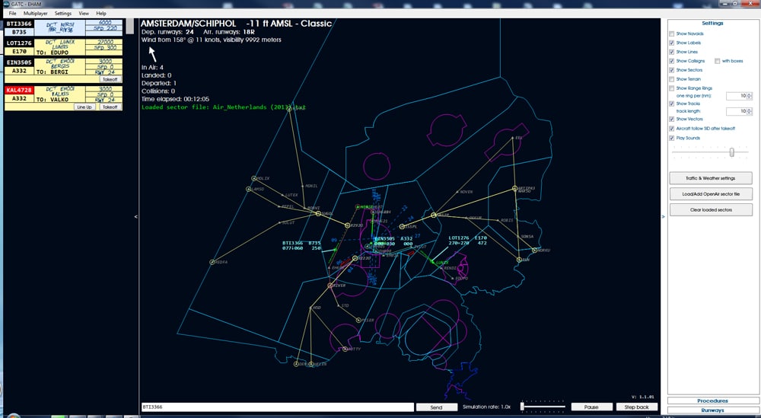This screenshot has height=418, width=761.
Task: Open the View menu
Action: click(x=83, y=14)
